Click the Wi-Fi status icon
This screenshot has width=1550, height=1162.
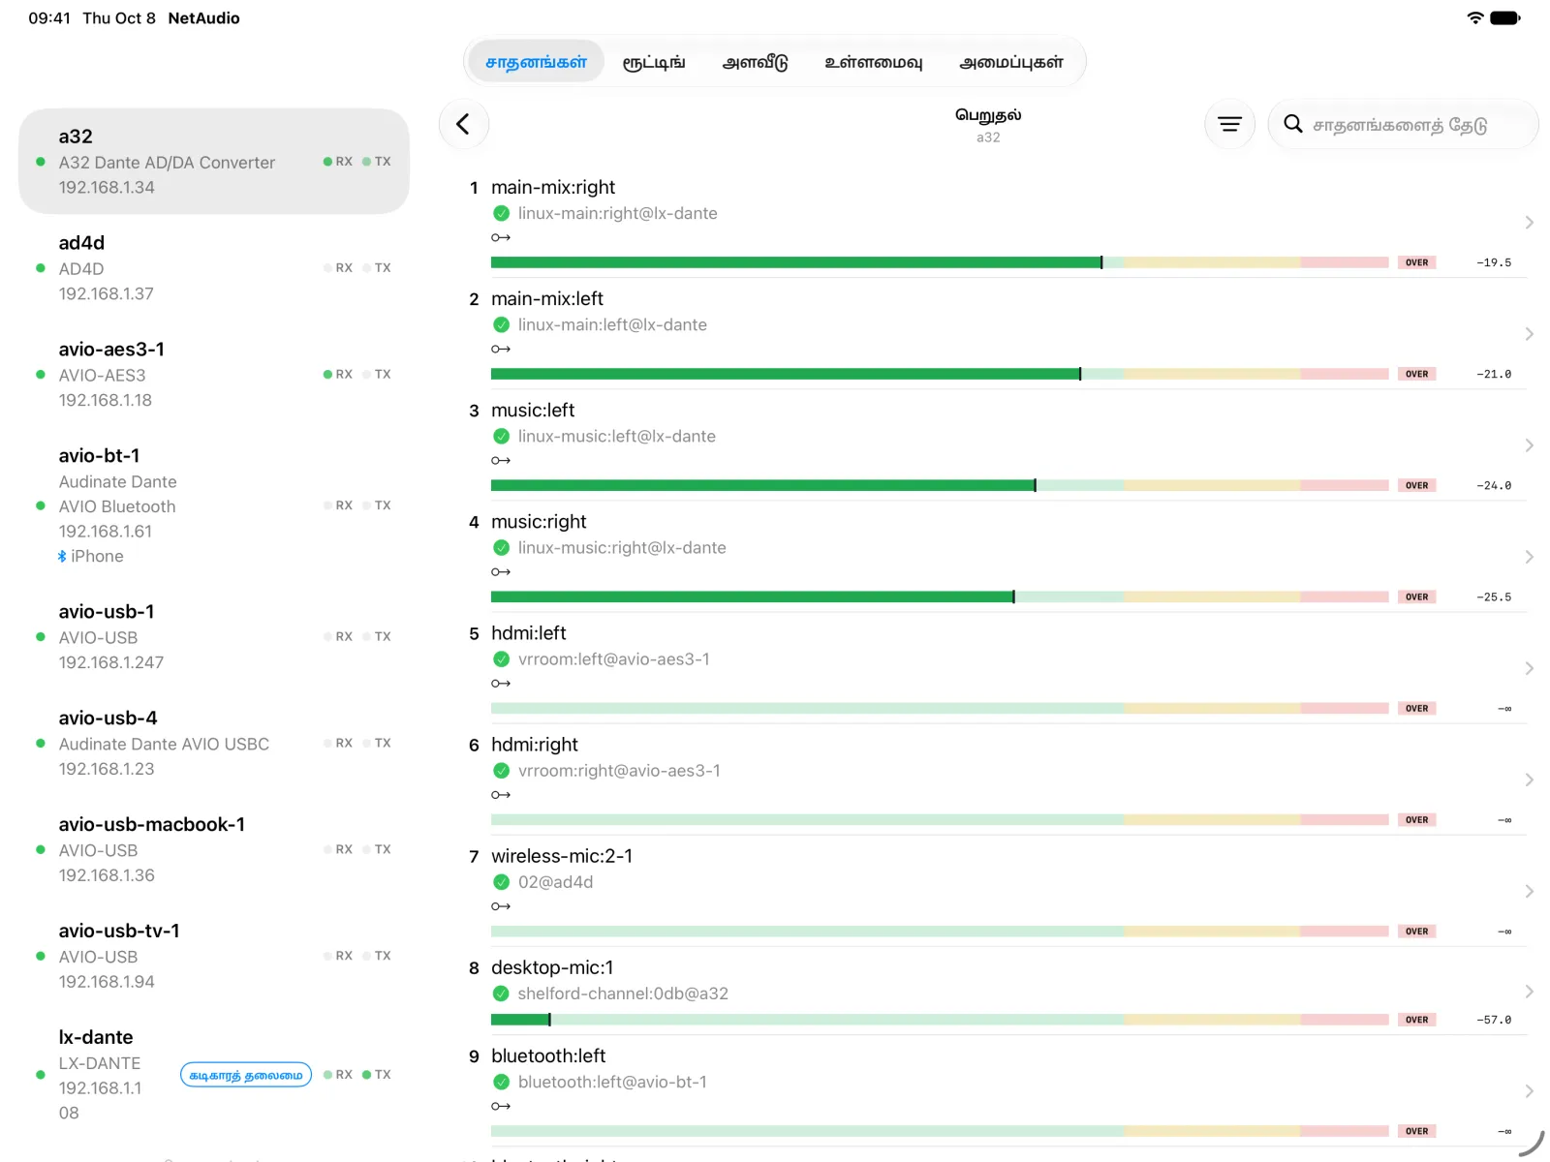1475,17
